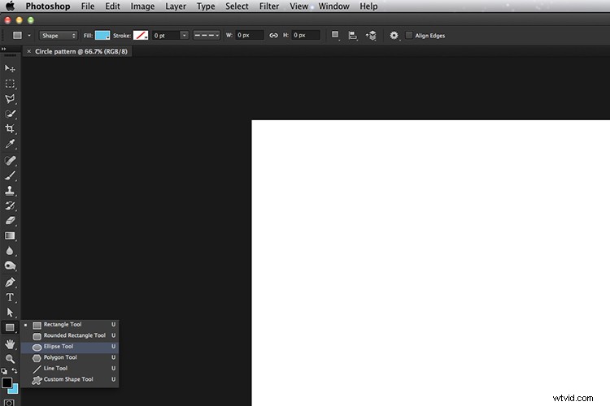The height and width of the screenshot is (406, 610).
Task: Select the Sponge tool
Action: pos(10,266)
